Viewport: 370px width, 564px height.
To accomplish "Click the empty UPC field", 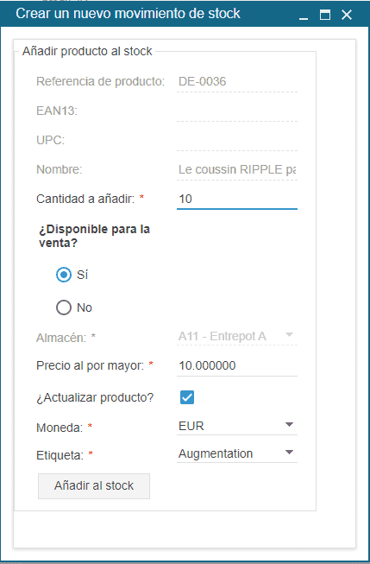I will click(237, 140).
